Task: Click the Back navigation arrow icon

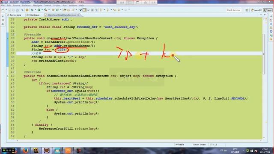Action: pyautogui.click(x=119, y=10)
